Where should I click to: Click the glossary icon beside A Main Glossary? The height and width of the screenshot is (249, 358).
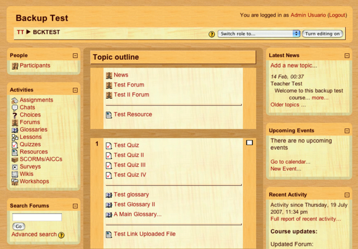point(109,214)
